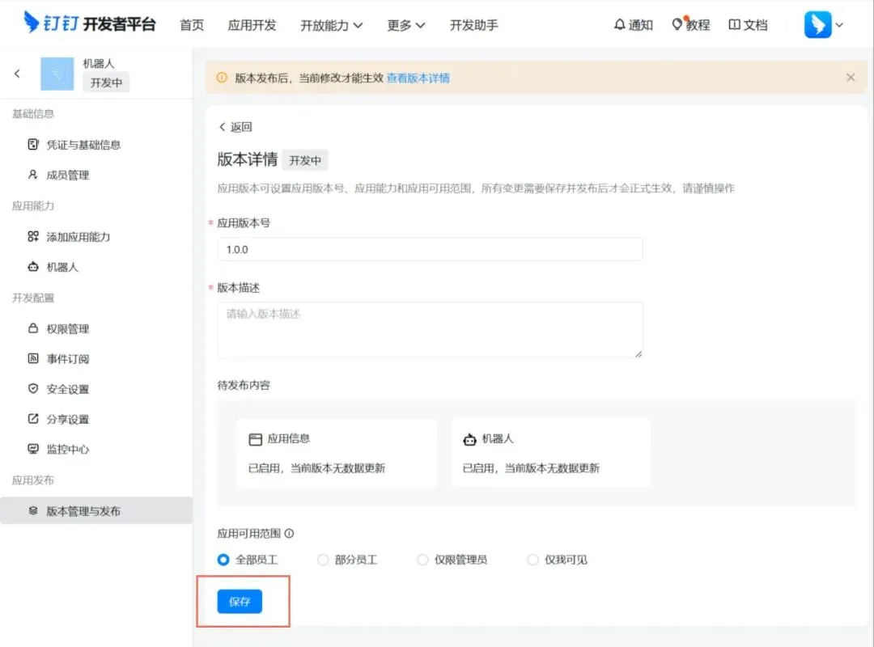The width and height of the screenshot is (874, 647).
Task: Select the 仅我可见 radio button
Action: 532,560
